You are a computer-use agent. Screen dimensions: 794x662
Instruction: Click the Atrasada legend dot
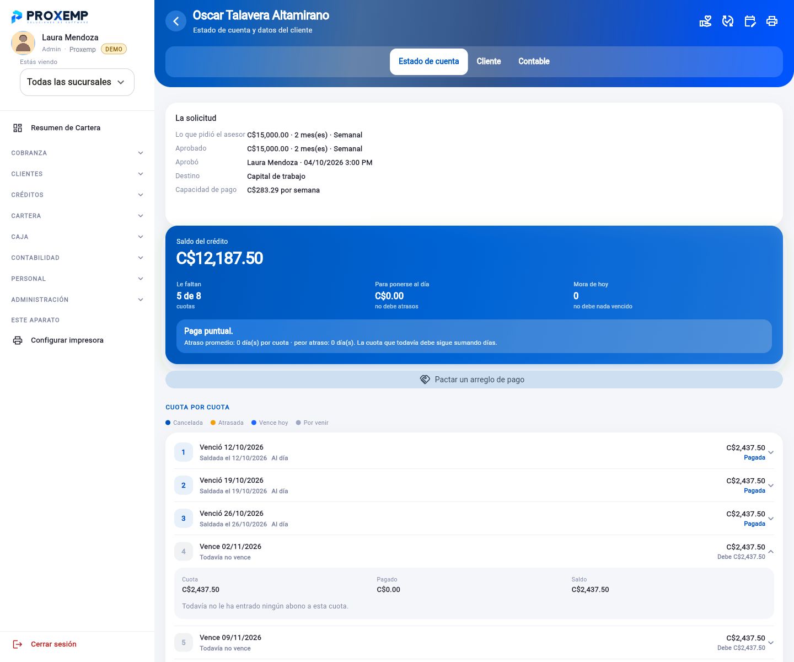[213, 423]
